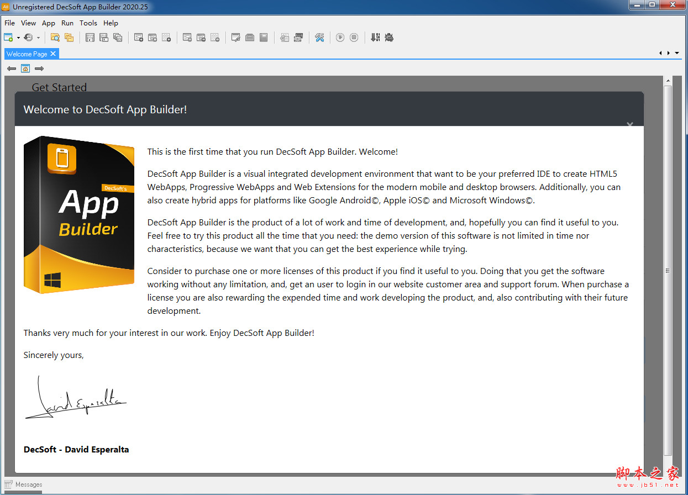Click the scrollbar up arrow
Image resolution: width=688 pixels, height=495 pixels.
point(668,81)
